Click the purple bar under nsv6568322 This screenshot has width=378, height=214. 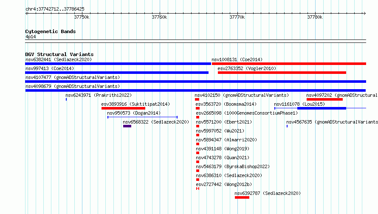[x=127, y=126]
